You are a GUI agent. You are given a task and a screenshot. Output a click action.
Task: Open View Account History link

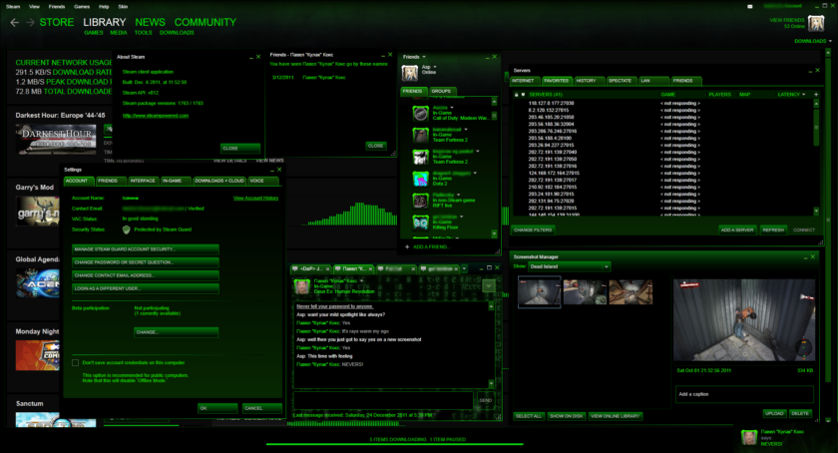point(255,199)
